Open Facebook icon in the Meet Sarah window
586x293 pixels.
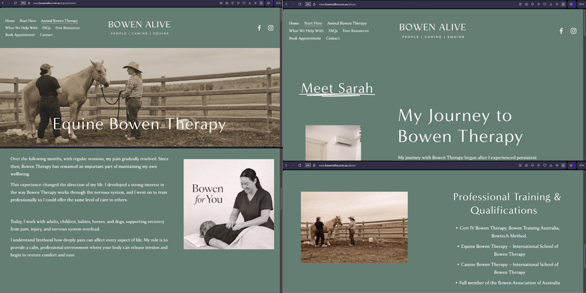pyautogui.click(x=561, y=31)
